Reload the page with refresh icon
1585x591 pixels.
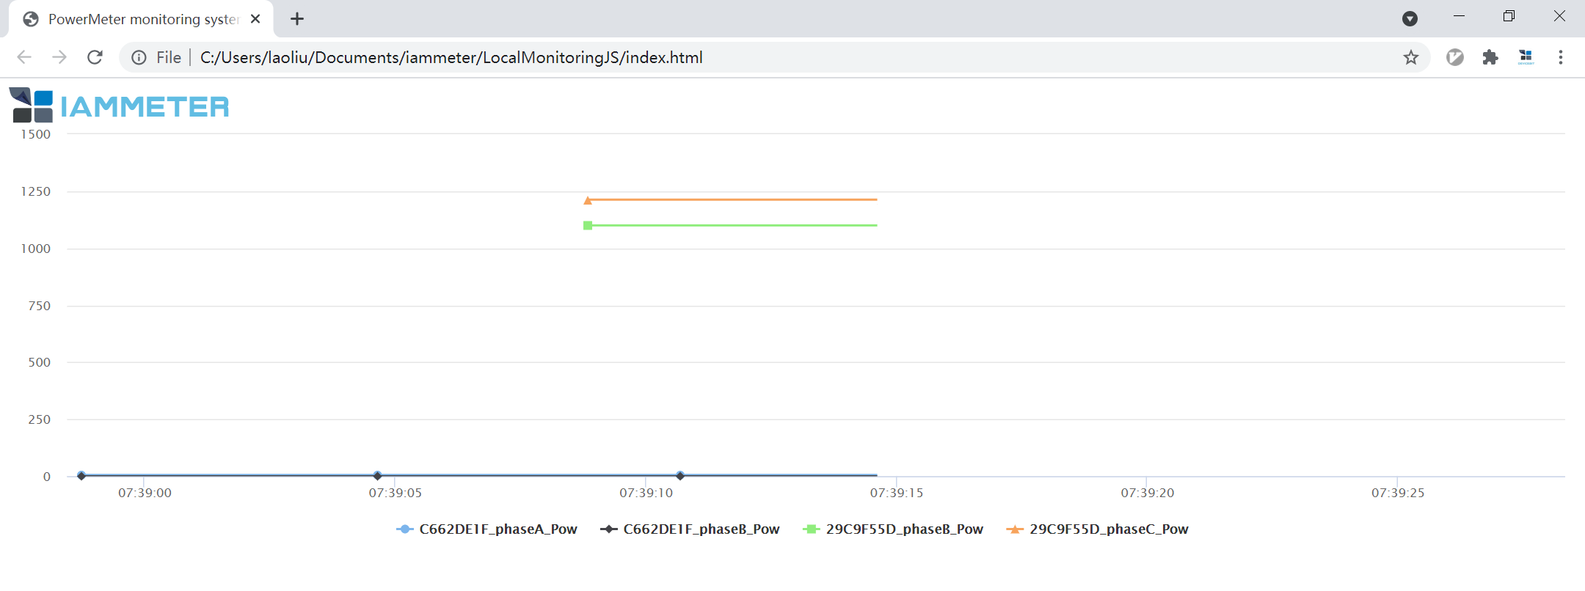tap(95, 57)
